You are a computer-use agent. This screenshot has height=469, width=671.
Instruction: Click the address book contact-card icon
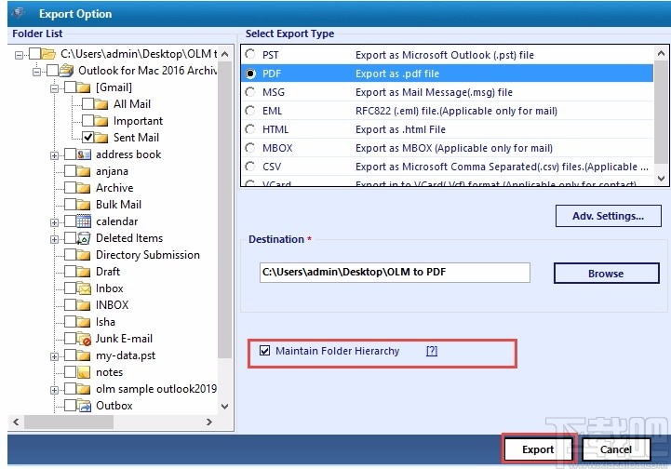pyautogui.click(x=84, y=154)
